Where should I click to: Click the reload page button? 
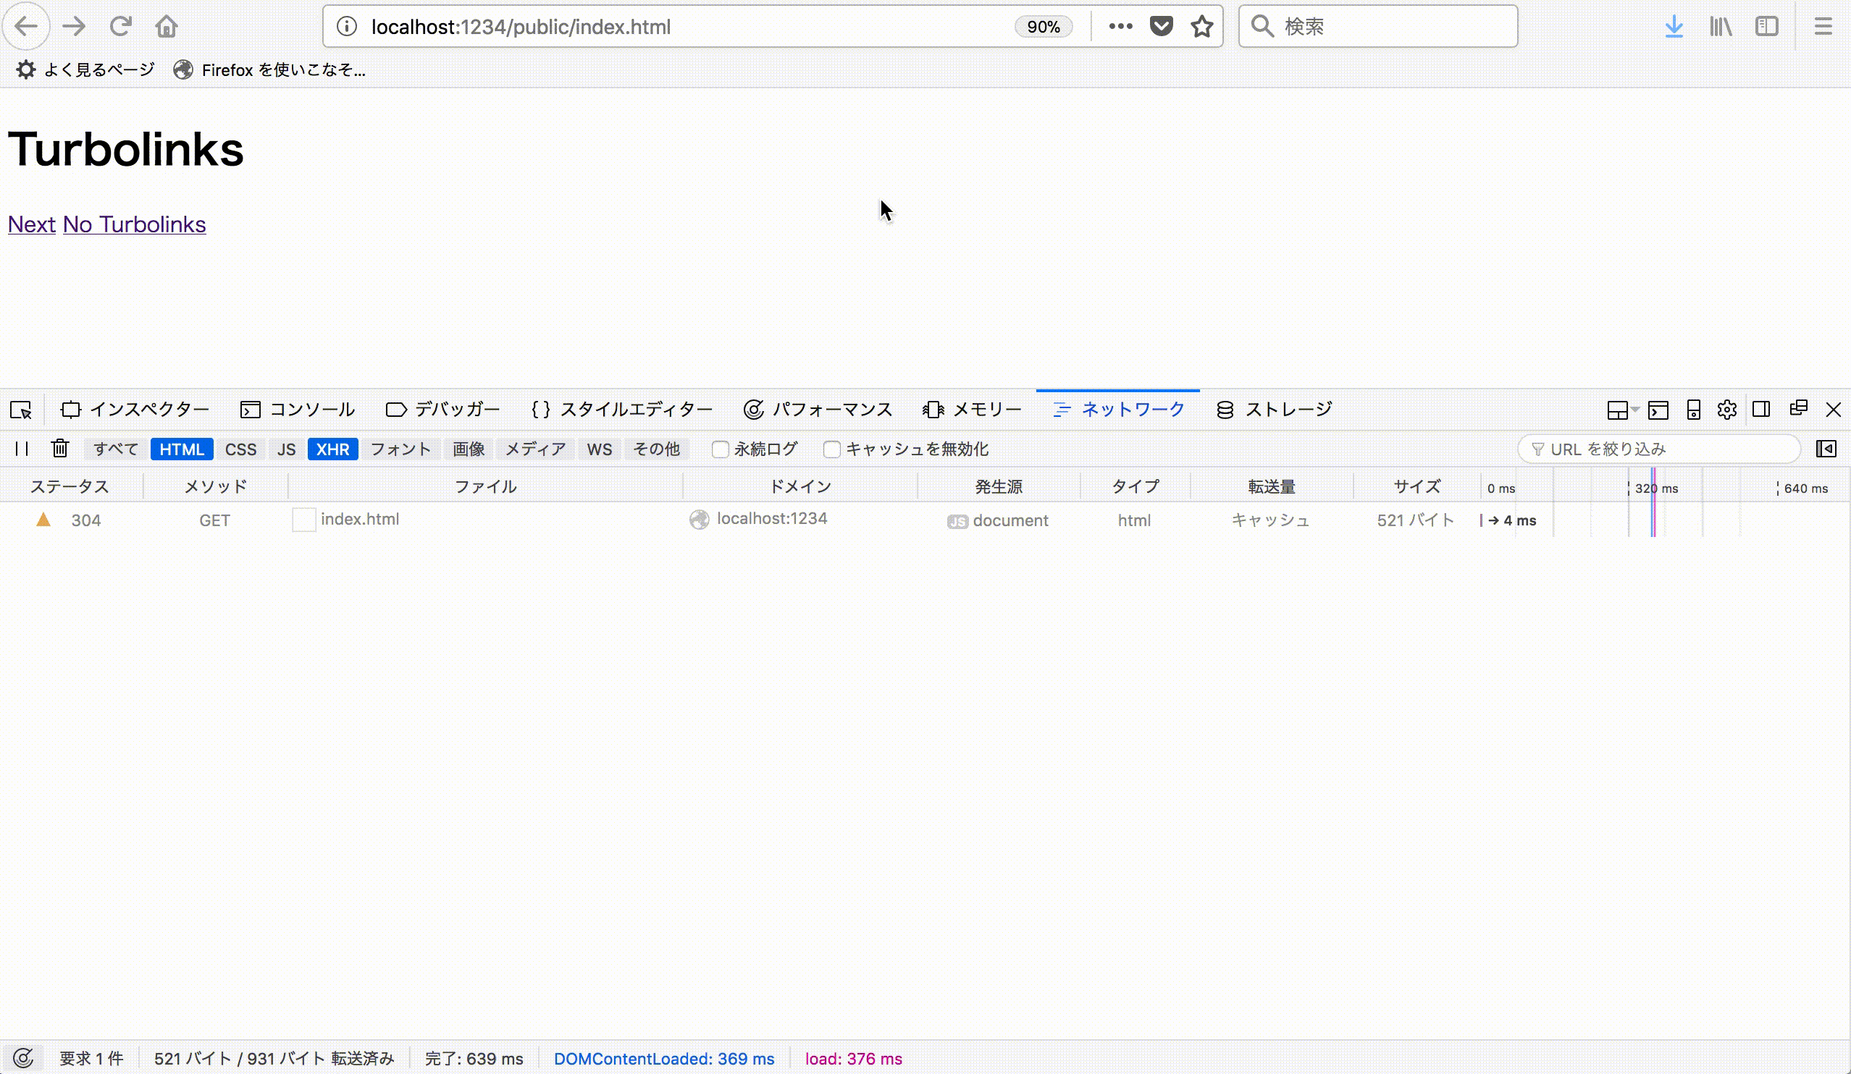click(x=120, y=27)
